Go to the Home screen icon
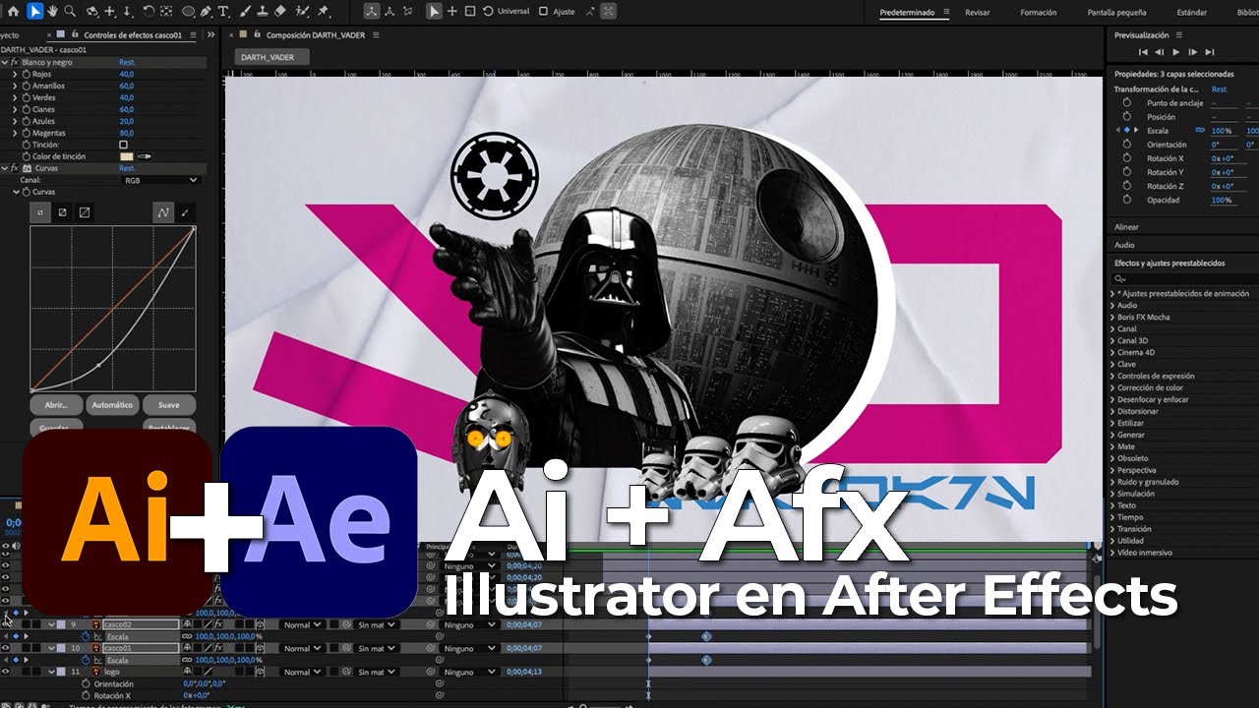Screen dimensions: 1259x708 pos(13,12)
